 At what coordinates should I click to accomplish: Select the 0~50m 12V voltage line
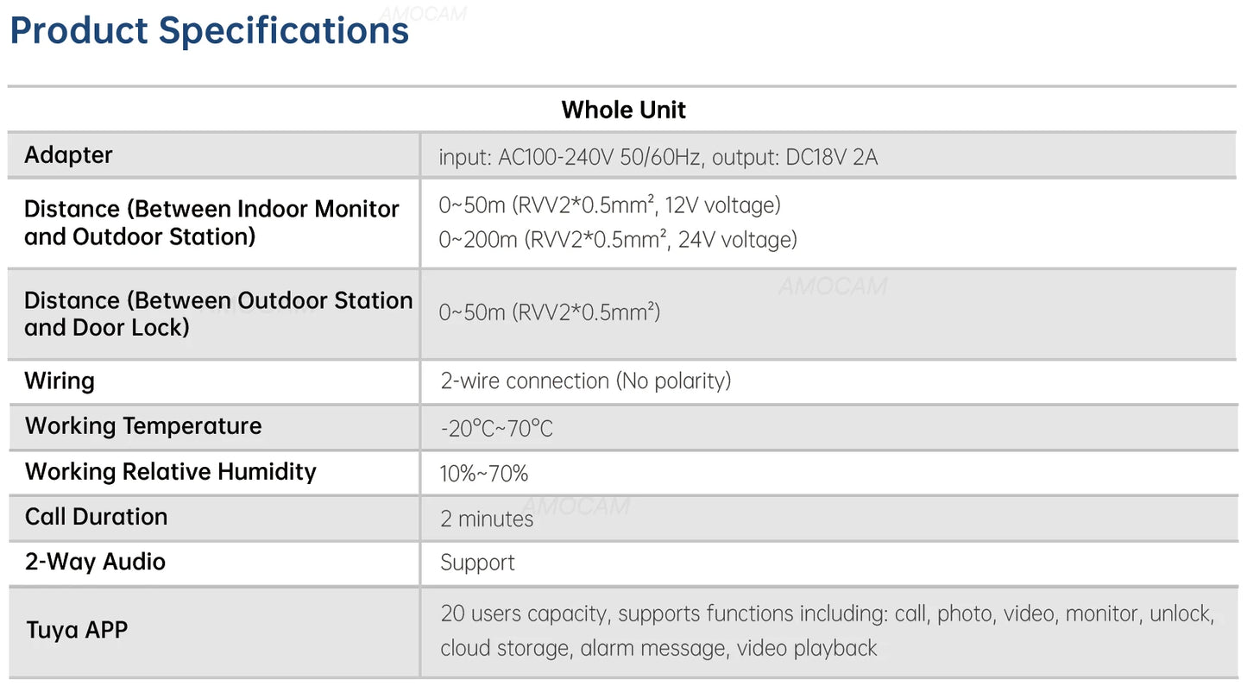coord(609,205)
